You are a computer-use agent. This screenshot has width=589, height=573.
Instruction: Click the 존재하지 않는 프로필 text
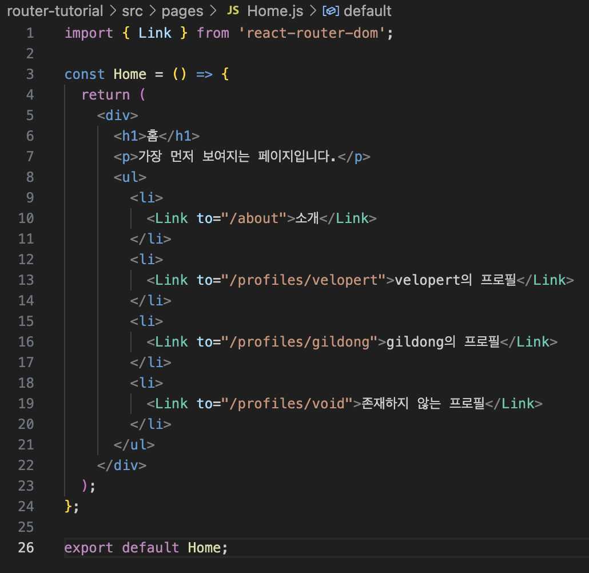[x=423, y=404]
